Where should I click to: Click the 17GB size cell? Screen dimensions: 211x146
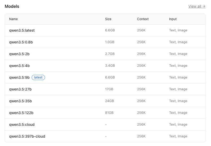tap(109, 89)
